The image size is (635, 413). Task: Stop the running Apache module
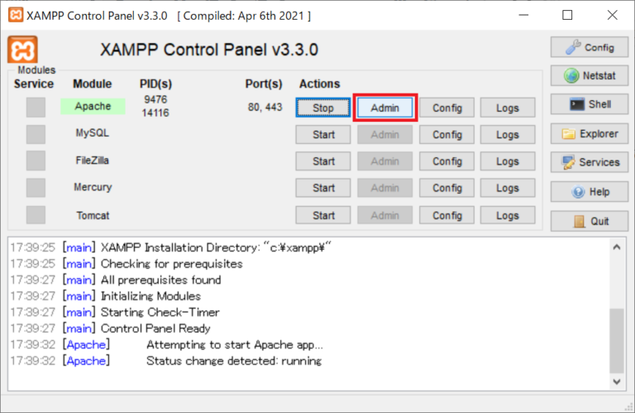(x=323, y=108)
